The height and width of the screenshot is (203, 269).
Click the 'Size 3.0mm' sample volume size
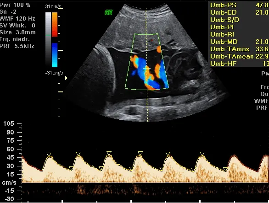pyautogui.click(x=17, y=32)
